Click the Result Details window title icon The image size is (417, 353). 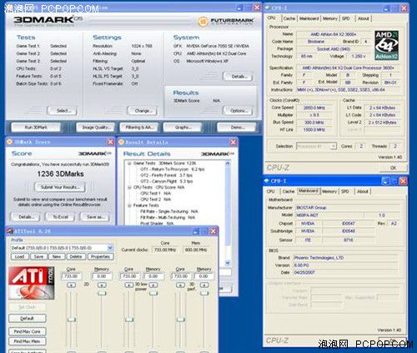pos(121,142)
